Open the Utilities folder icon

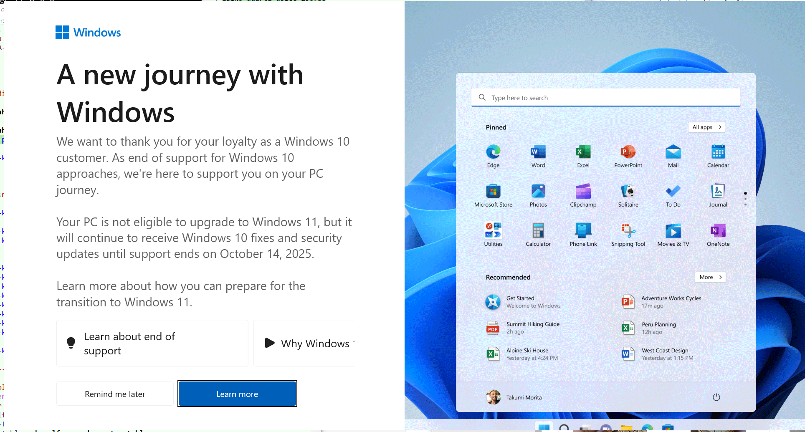click(x=493, y=230)
